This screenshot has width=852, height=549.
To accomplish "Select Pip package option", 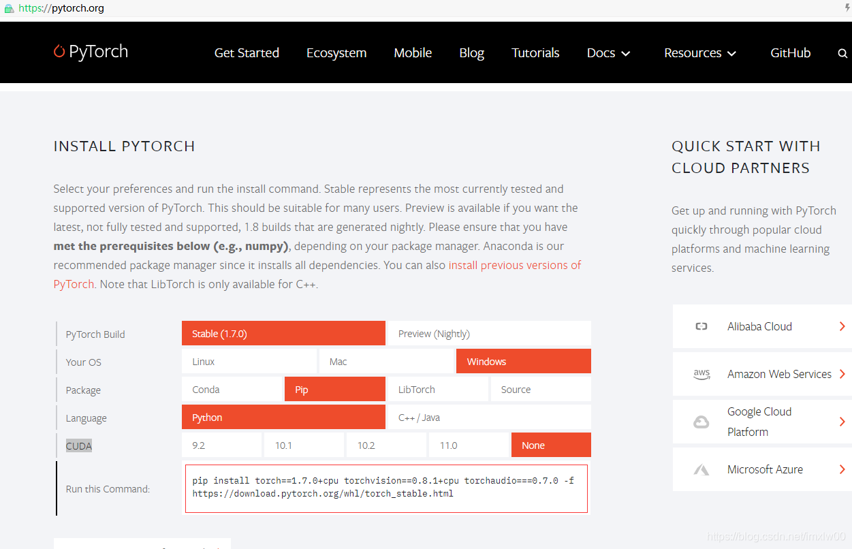I will click(335, 390).
